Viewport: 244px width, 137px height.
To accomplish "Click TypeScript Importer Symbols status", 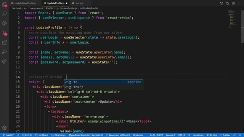I will pos(86,135).
